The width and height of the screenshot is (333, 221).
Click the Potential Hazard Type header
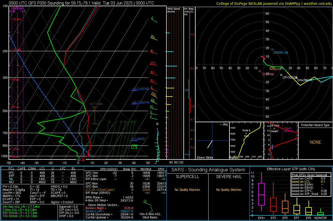pos(315,125)
